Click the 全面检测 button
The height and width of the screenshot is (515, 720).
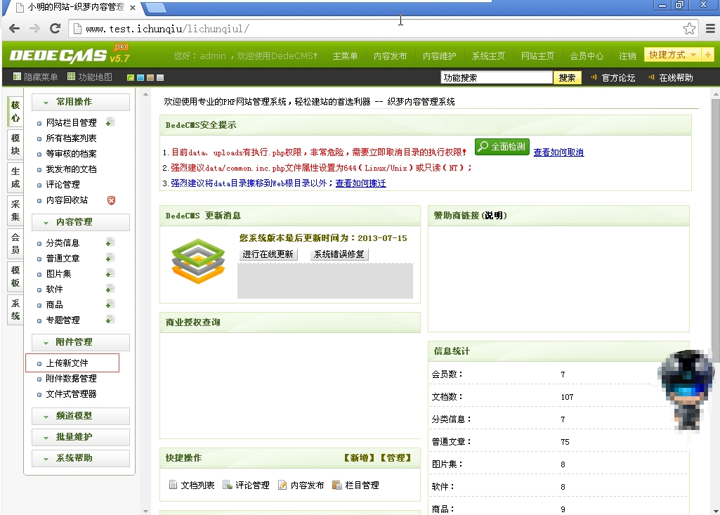coord(502,147)
